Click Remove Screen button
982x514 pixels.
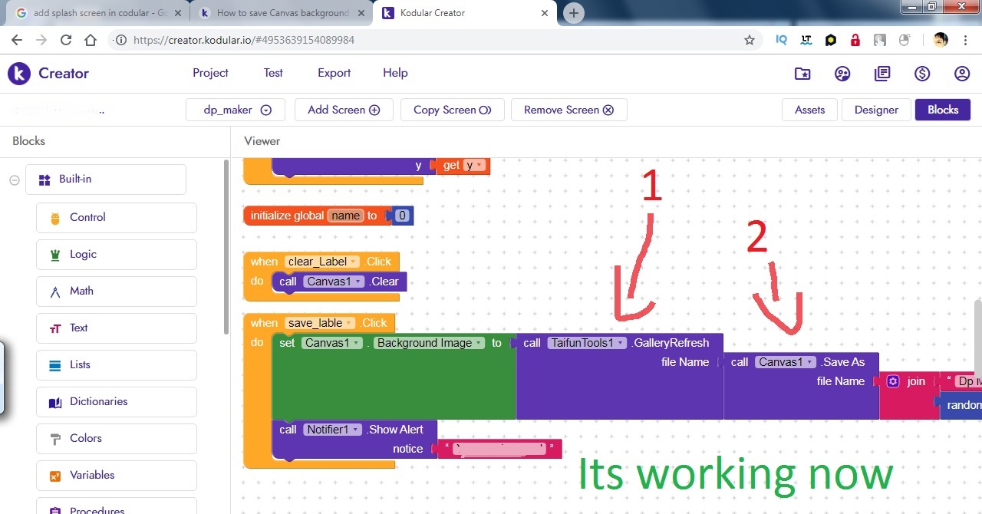coord(568,110)
